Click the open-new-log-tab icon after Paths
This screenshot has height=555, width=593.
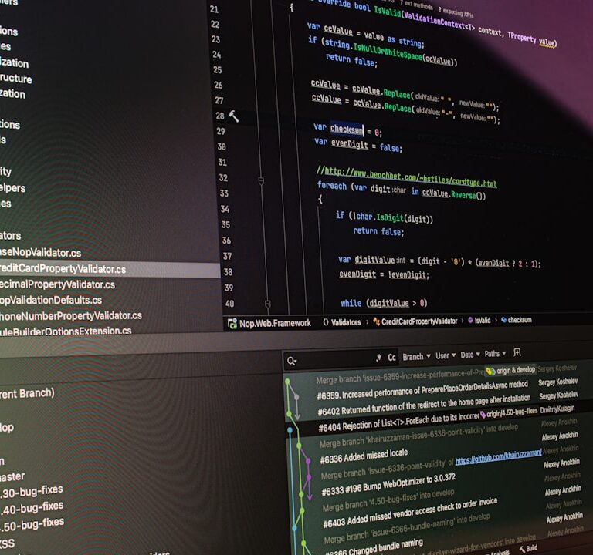(517, 352)
